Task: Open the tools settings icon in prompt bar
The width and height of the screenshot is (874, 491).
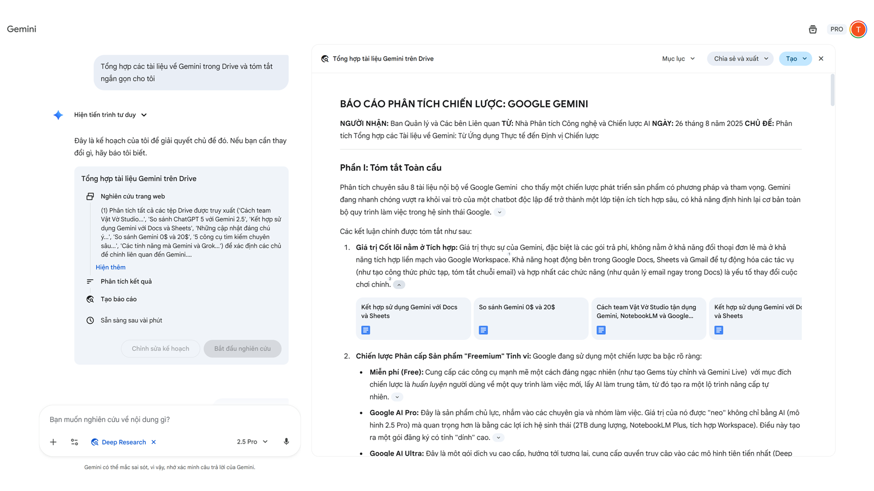Action: click(x=74, y=442)
